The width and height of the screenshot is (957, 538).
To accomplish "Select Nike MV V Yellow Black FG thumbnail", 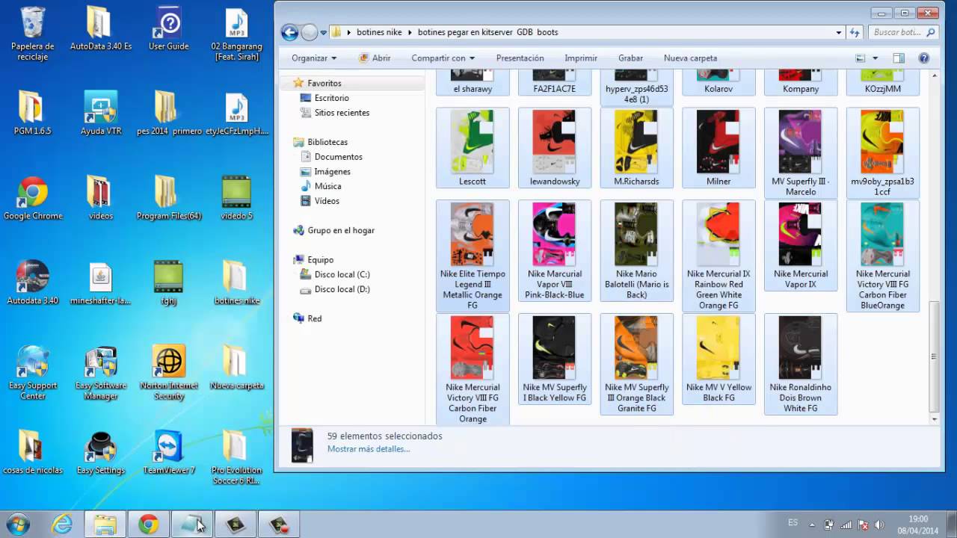I will coord(718,359).
